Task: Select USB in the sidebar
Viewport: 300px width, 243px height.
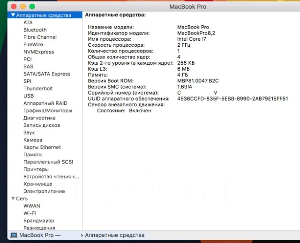Action: [29, 96]
